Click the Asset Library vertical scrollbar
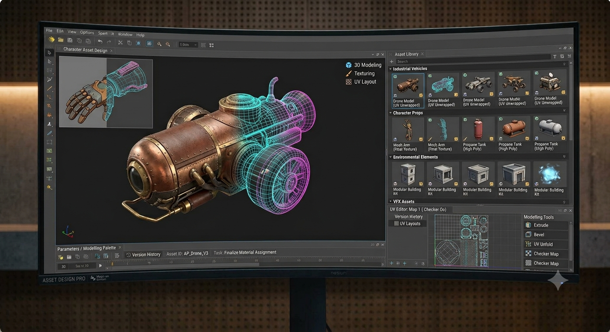Screen dimensions: 610x332 pos(570,103)
